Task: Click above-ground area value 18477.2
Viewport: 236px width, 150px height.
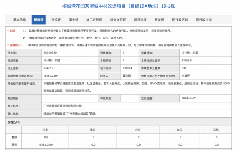Action: [48, 68]
